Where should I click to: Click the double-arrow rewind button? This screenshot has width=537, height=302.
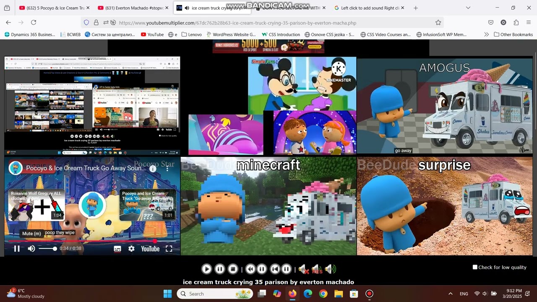(x=250, y=269)
